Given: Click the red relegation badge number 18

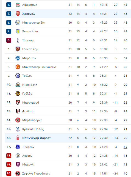Looking at the screenshot, I should [x=9, y=156].
